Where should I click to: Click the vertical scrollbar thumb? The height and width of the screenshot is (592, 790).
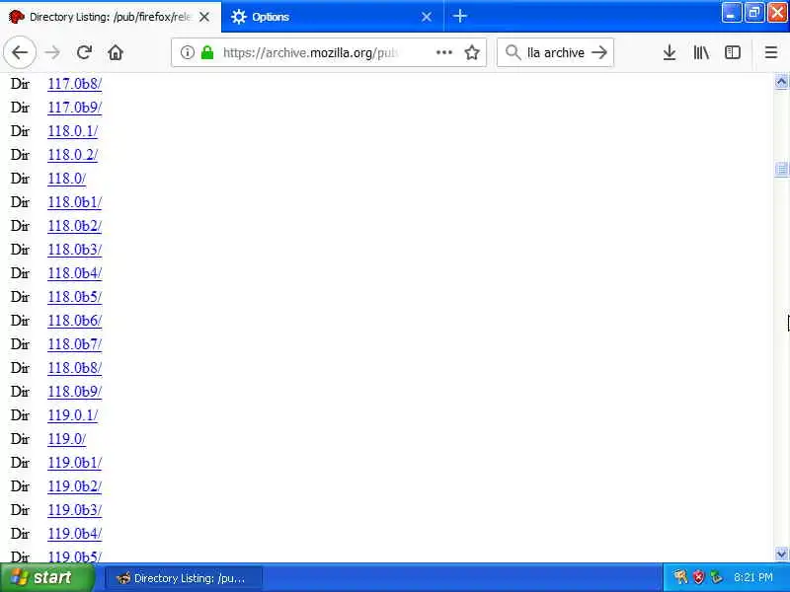pos(781,169)
